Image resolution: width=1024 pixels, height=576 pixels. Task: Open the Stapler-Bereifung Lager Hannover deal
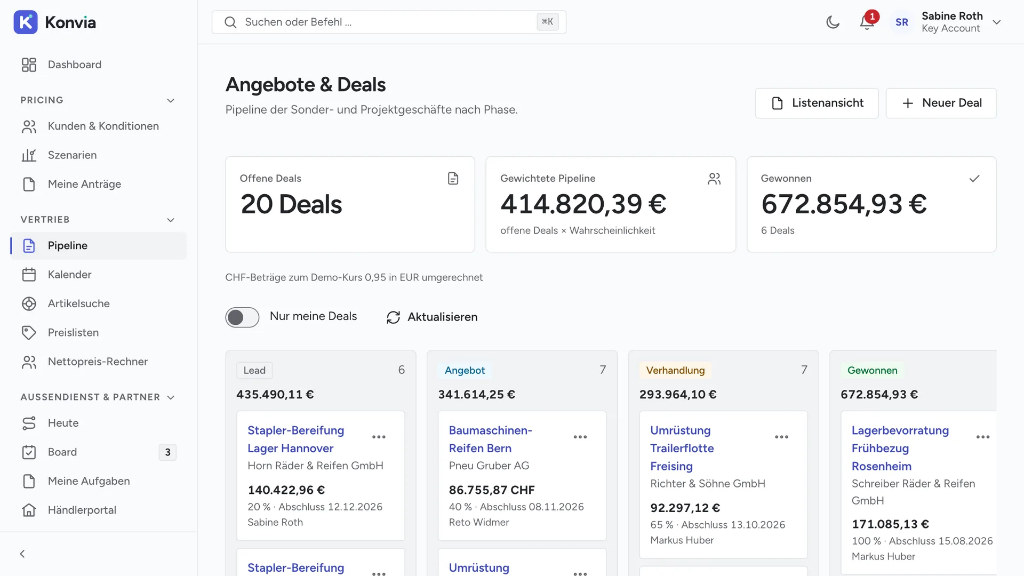click(295, 439)
